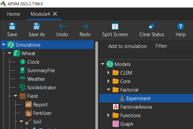Select the SoilArbitrator scales icon
This screenshot has width=193, height=129.
22,87
